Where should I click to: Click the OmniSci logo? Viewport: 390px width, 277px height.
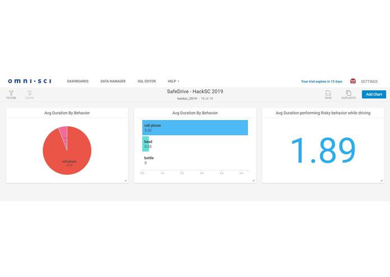tap(30, 81)
